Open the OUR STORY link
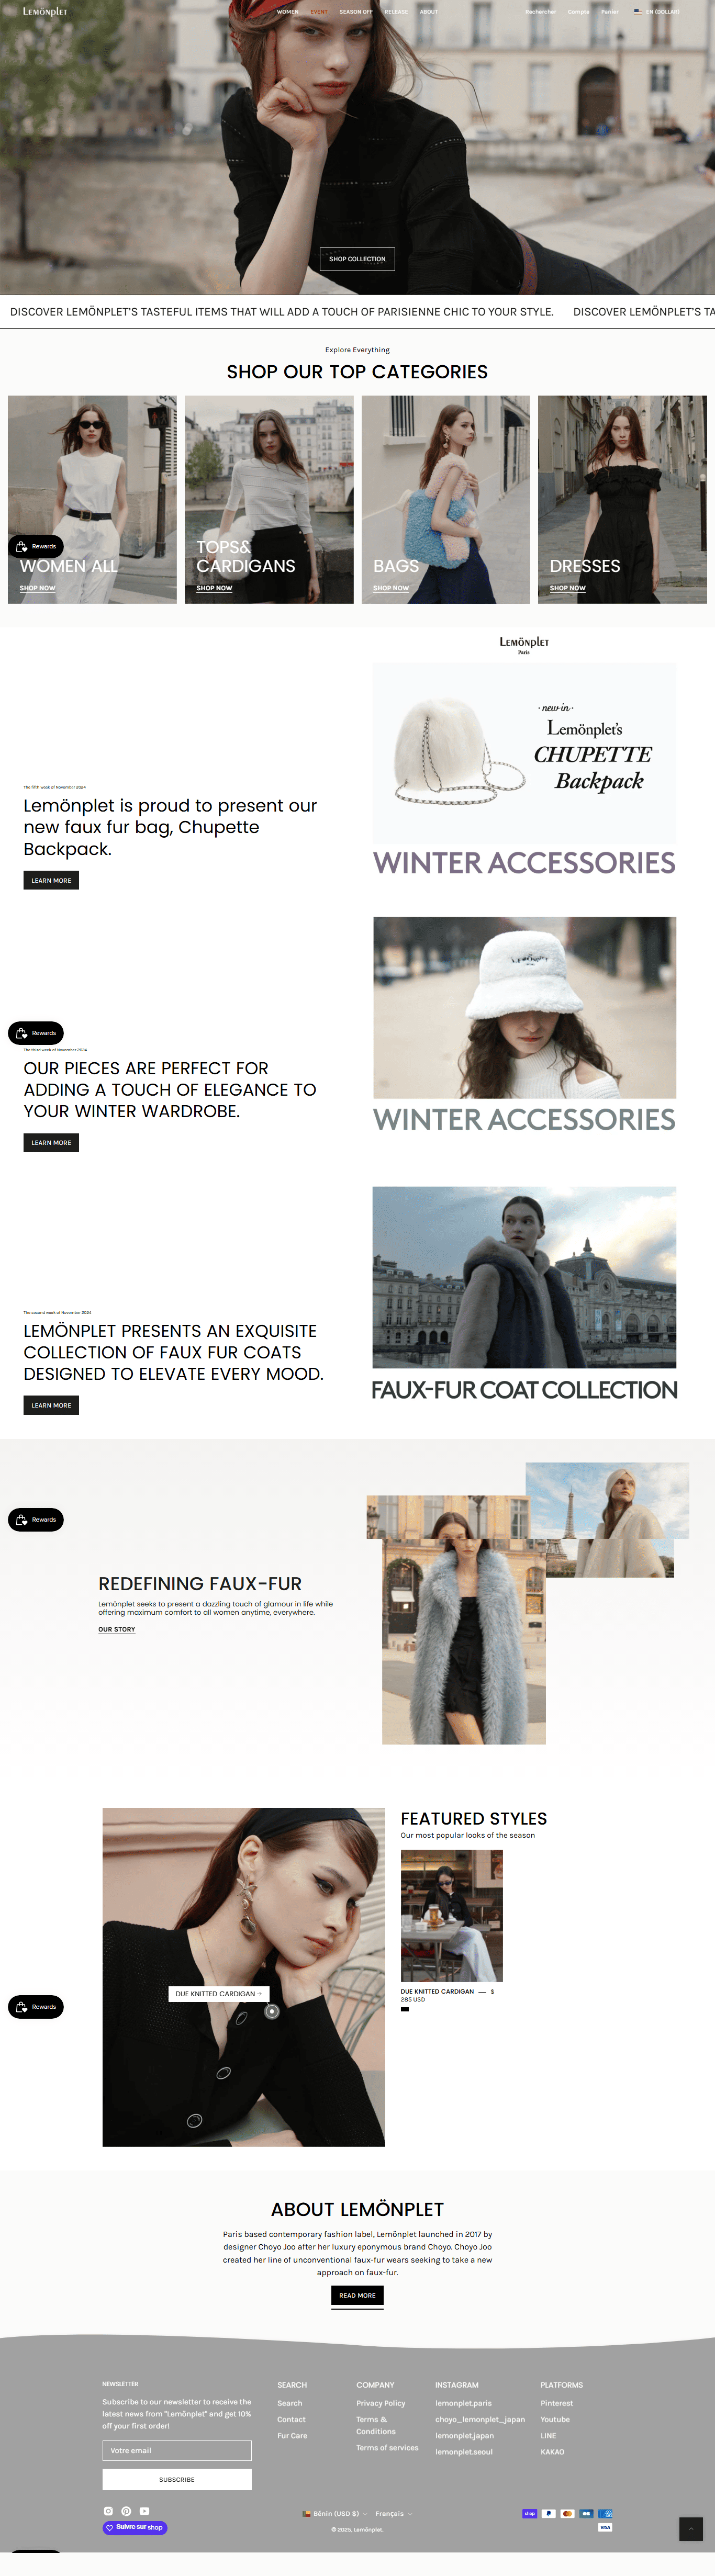The image size is (715, 2576). [x=116, y=1629]
